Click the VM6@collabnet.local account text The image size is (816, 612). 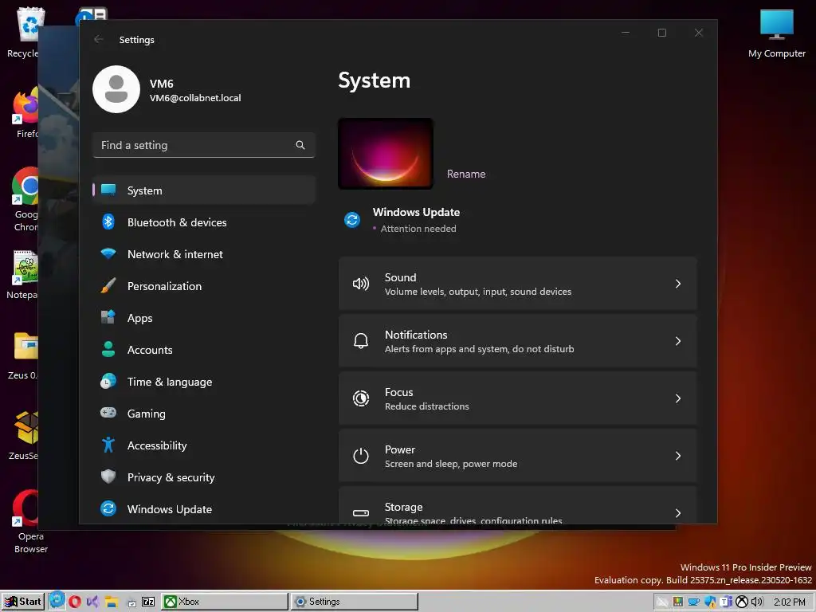pos(195,98)
